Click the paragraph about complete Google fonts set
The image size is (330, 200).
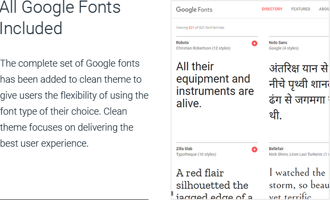tap(75, 103)
